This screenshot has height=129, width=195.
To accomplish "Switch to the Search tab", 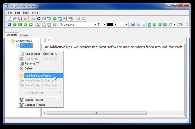I will tap(24, 35).
